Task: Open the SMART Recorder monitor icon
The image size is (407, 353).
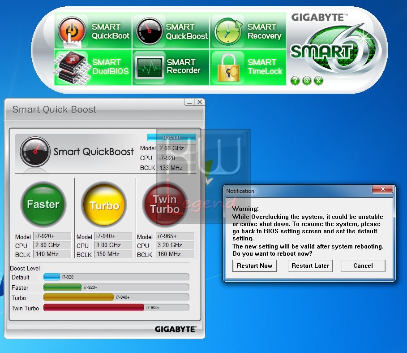Action: 149,68
